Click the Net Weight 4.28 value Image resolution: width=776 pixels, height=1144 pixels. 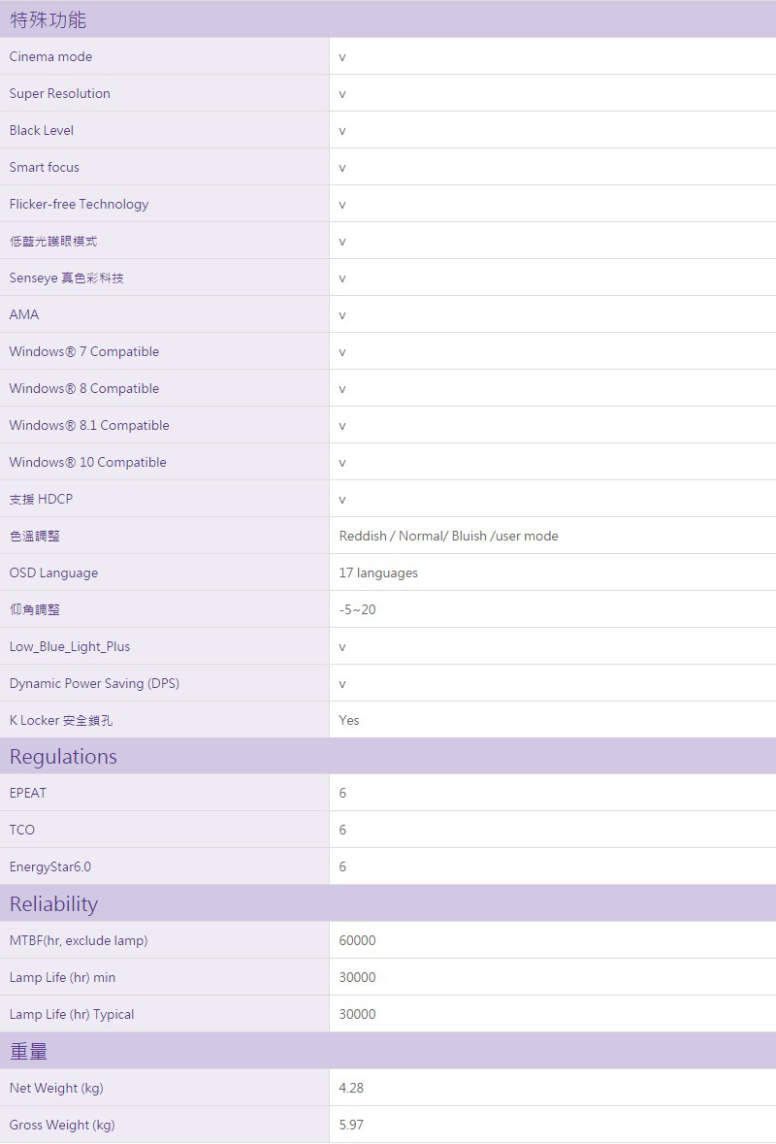tap(351, 1088)
